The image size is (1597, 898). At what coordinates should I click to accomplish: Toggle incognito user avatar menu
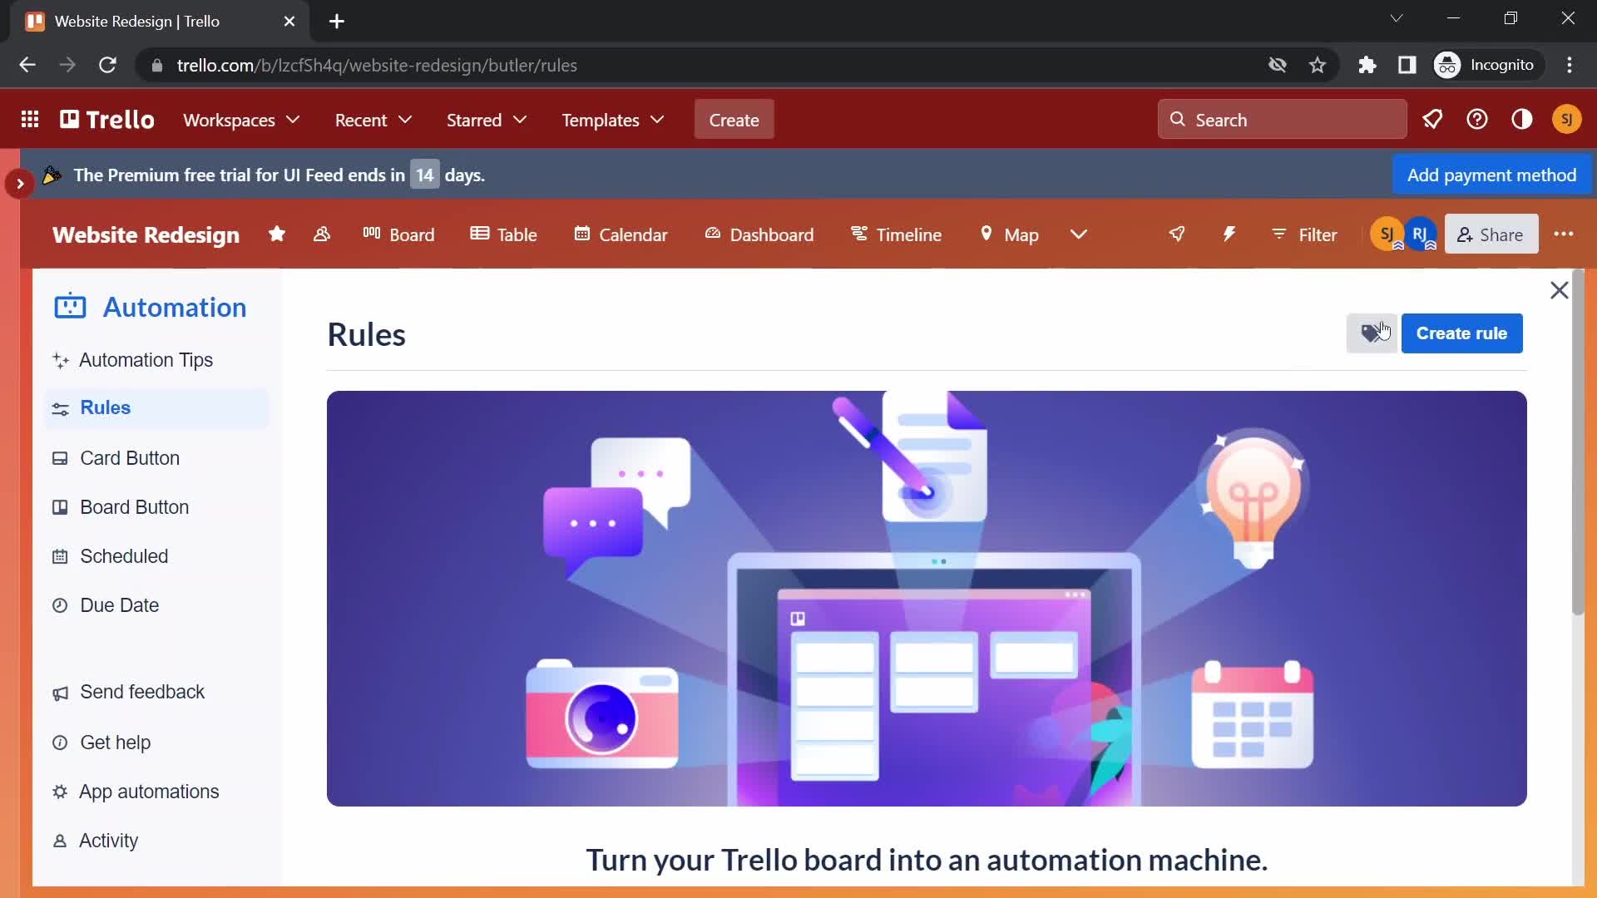point(1448,65)
